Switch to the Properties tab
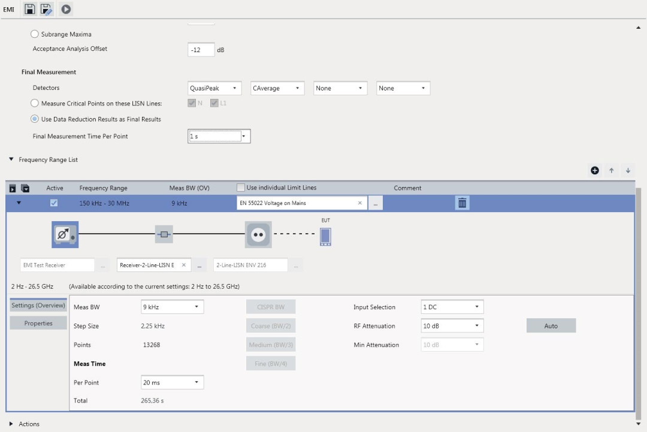The height and width of the screenshot is (432, 647). pos(38,324)
